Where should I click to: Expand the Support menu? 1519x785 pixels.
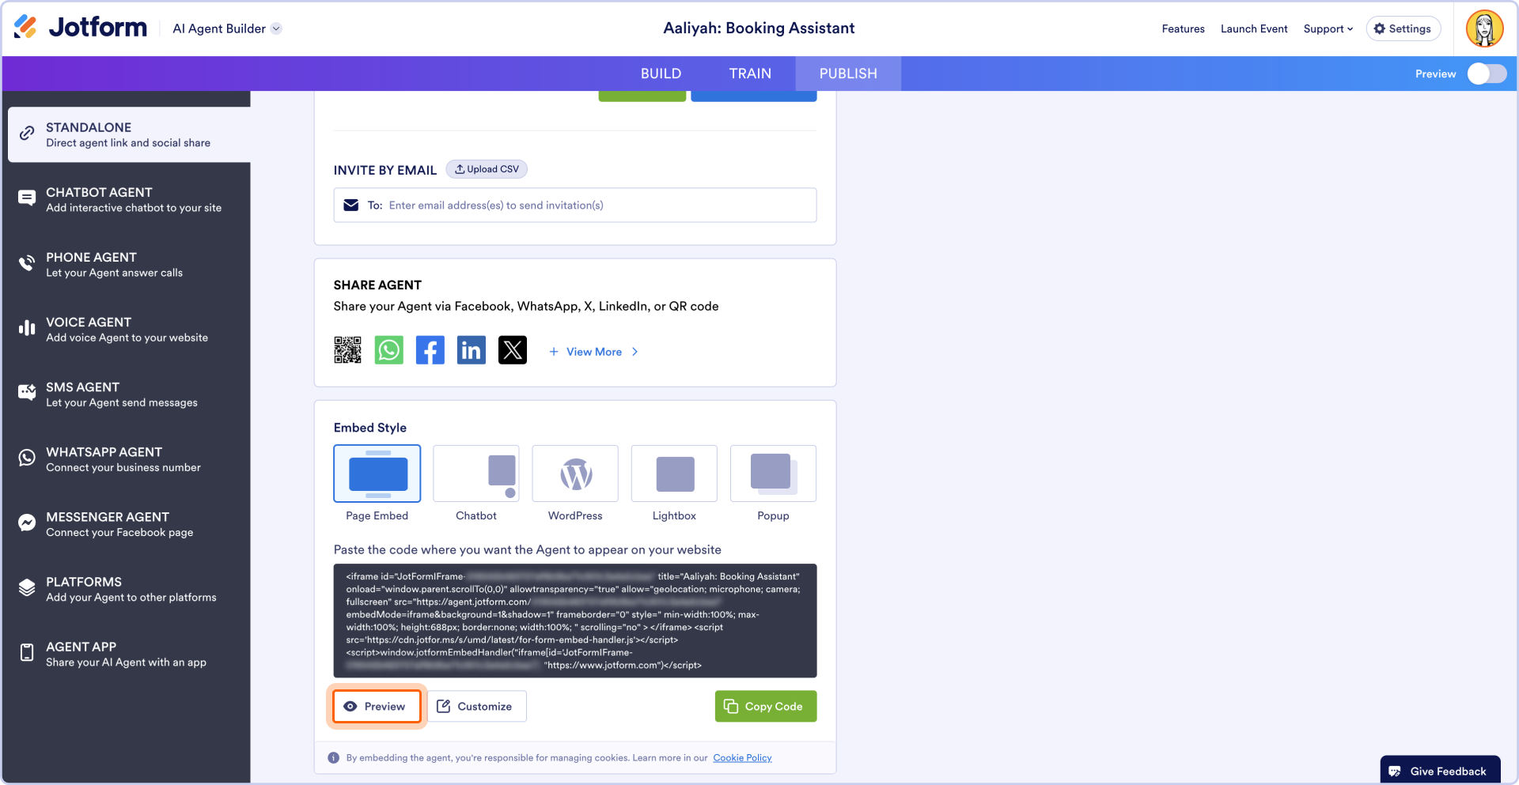pyautogui.click(x=1328, y=28)
